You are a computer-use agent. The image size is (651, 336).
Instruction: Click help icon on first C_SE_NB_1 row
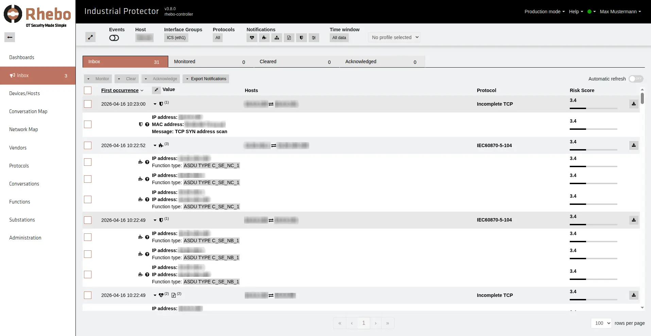click(x=147, y=237)
